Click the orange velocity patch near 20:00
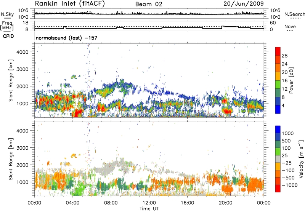Screen dimensions: 305x211 coord(227,189)
